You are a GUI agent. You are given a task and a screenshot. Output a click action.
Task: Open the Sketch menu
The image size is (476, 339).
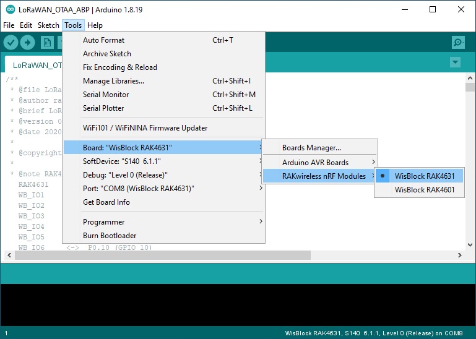[48, 25]
